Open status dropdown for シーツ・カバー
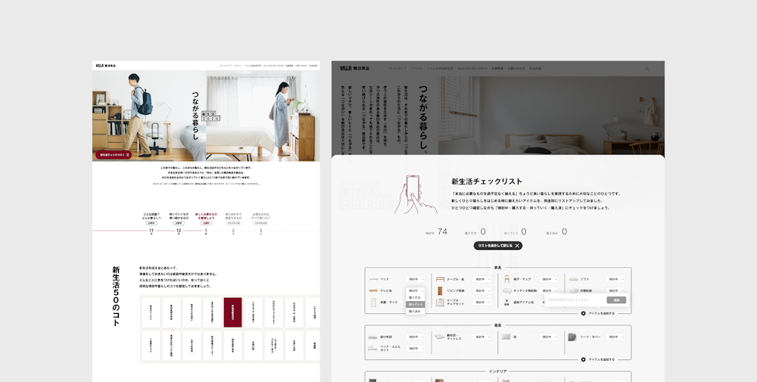Viewport: 757px width, 382px height. tap(615, 337)
